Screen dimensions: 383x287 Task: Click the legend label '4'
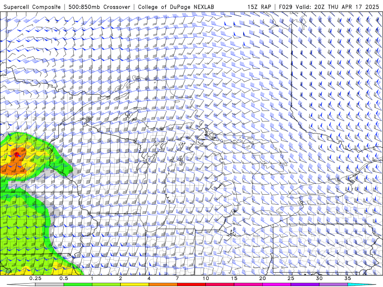coord(149,278)
